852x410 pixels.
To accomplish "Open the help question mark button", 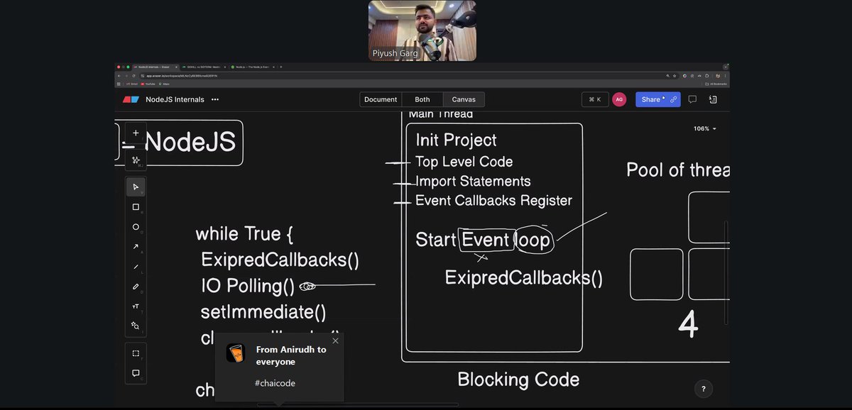I will pos(704,389).
